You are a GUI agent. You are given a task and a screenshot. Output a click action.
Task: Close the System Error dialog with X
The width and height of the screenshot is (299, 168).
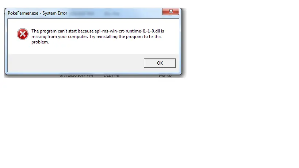170,11
